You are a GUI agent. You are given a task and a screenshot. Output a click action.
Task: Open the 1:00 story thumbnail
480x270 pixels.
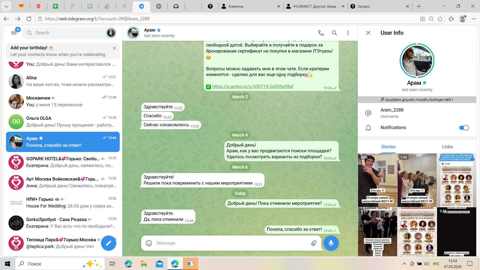pos(417,180)
